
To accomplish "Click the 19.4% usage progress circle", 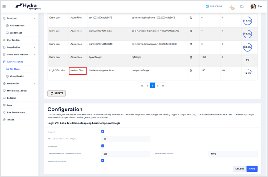I will [247, 73].
